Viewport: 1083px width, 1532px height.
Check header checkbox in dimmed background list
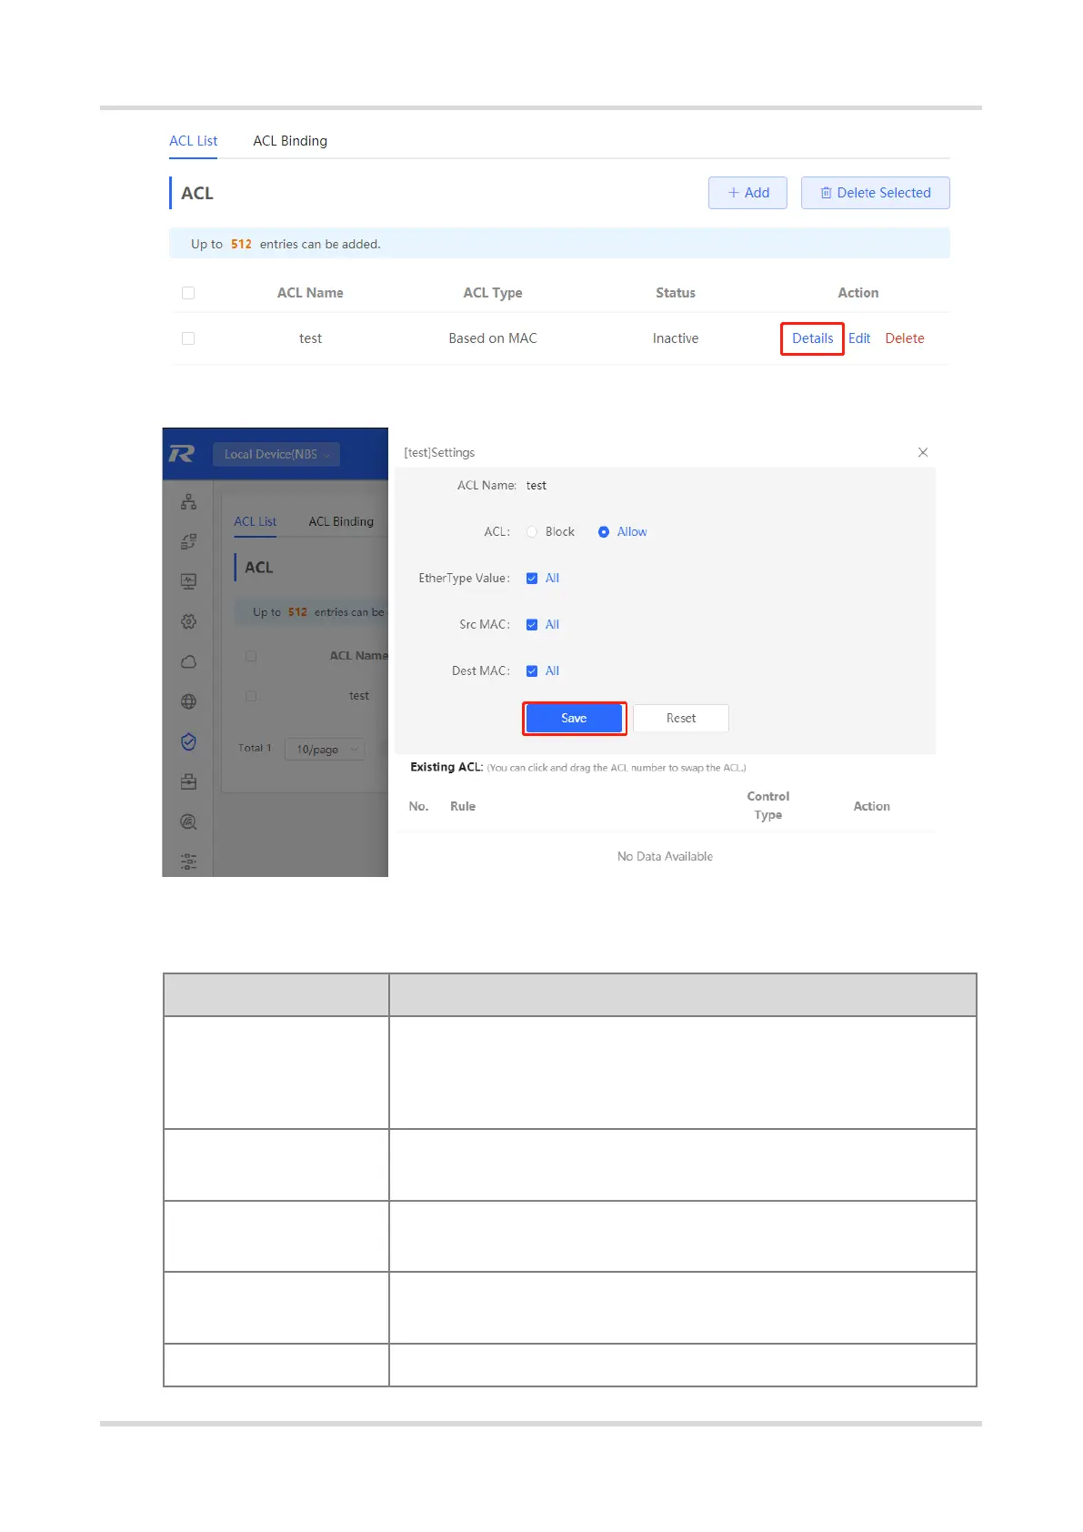pos(251,656)
